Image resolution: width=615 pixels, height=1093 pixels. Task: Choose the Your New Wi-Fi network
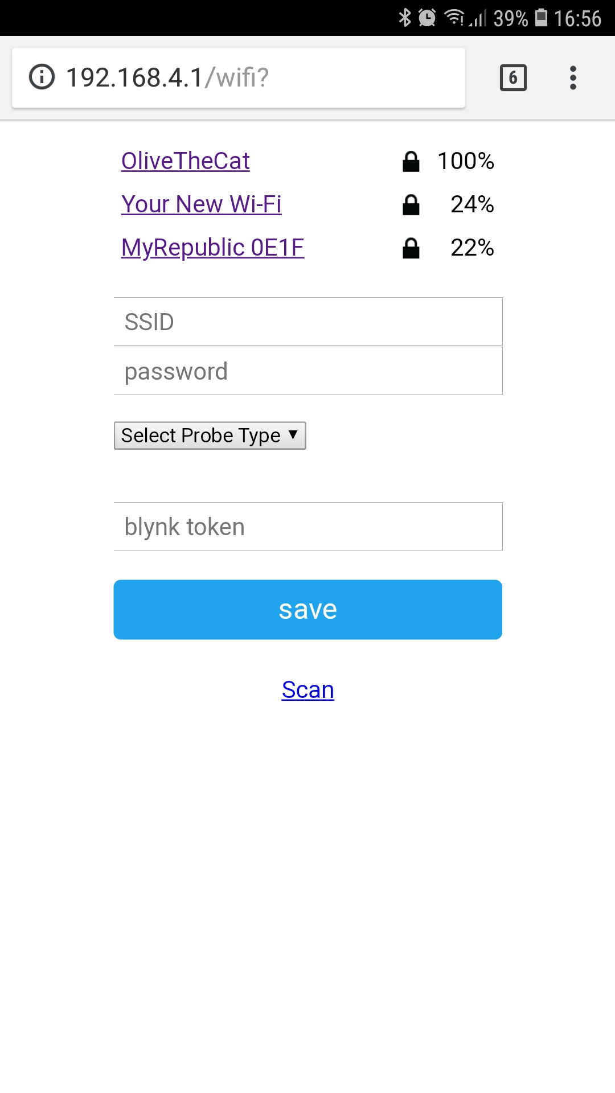click(201, 204)
